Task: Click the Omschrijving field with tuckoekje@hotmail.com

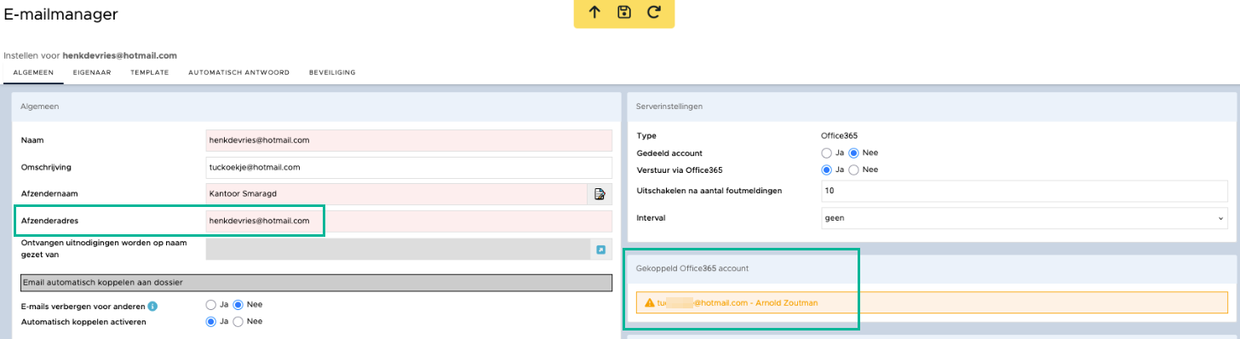Action: [409, 167]
